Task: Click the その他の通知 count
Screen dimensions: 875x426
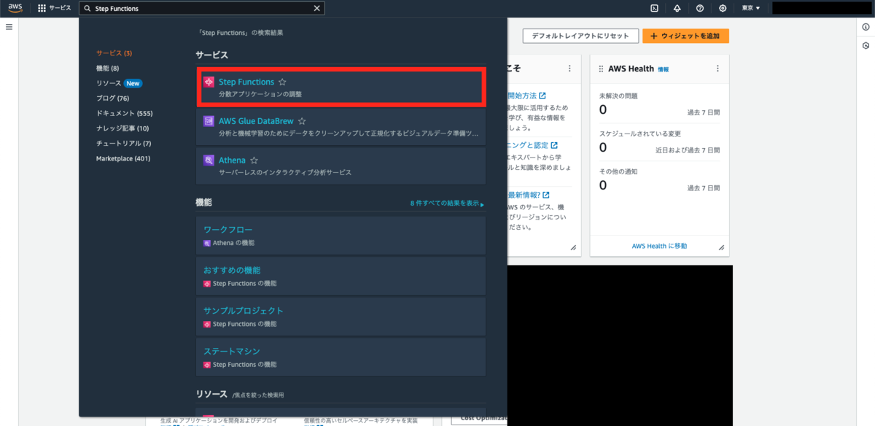Action: coord(603,185)
